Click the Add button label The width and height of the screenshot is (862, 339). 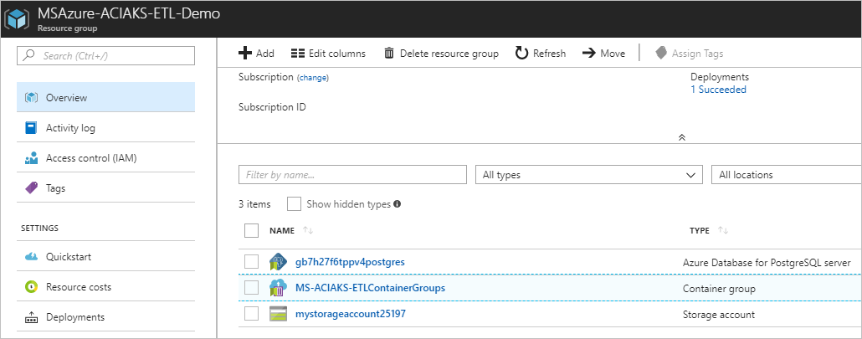tap(265, 54)
